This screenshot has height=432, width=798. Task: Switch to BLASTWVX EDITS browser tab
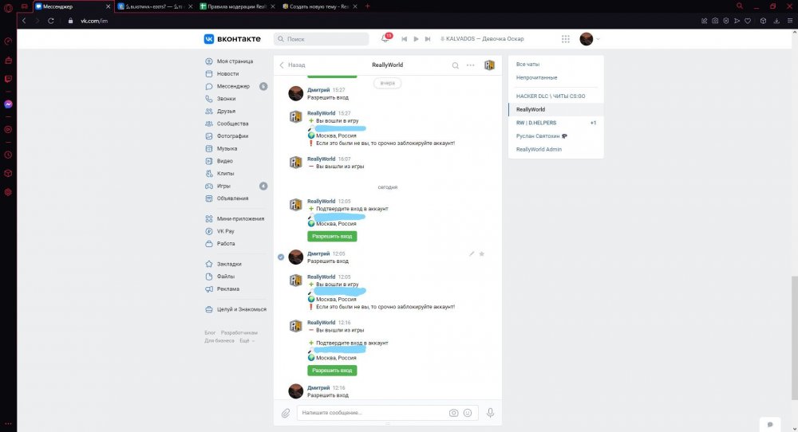coord(155,6)
